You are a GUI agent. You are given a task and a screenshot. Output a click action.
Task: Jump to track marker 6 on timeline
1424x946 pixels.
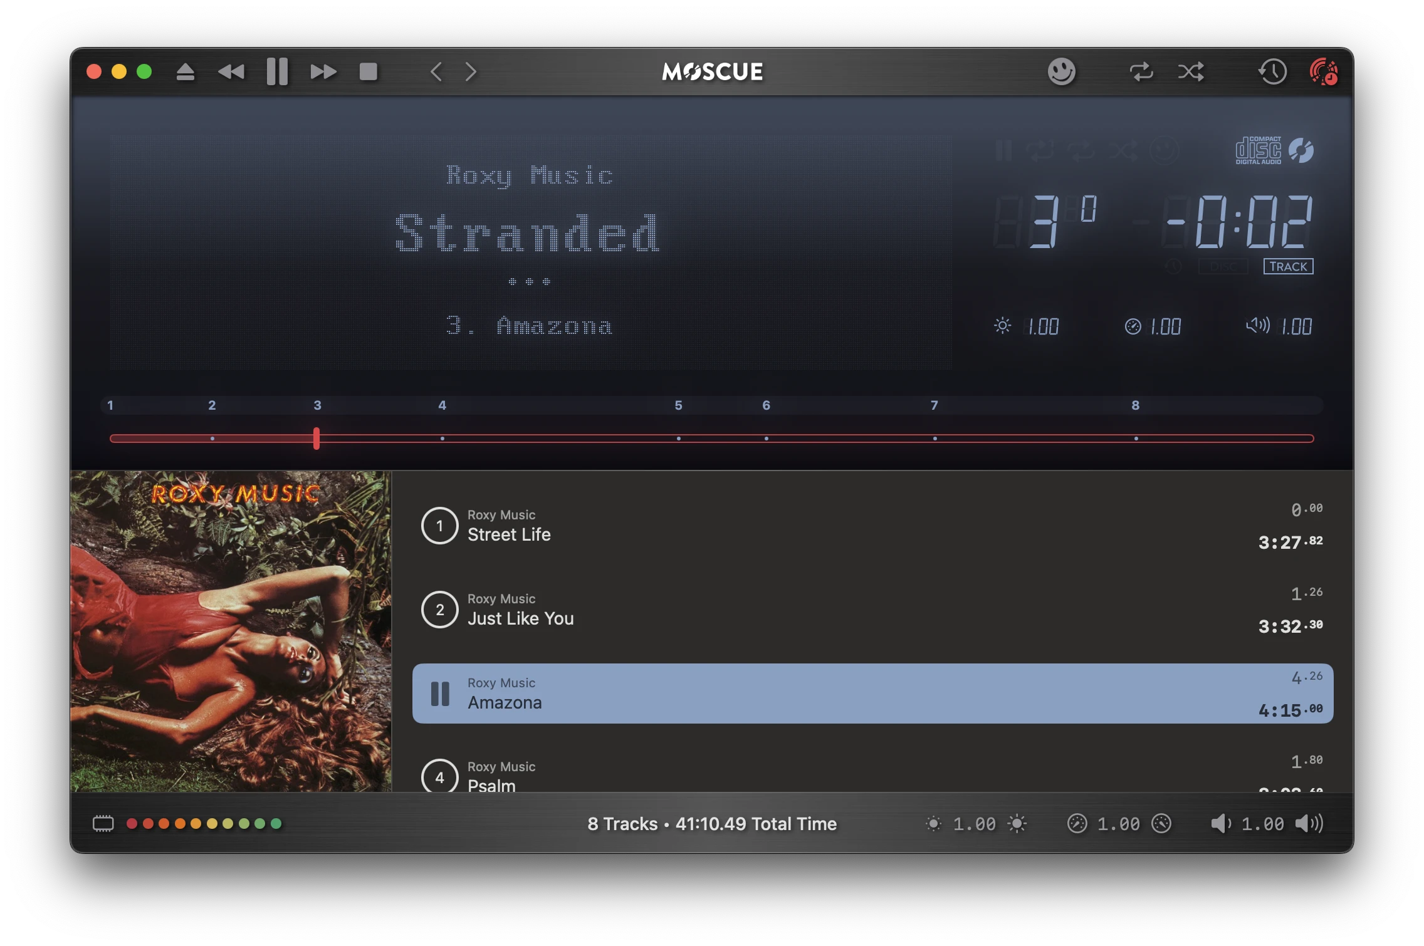[766, 405]
